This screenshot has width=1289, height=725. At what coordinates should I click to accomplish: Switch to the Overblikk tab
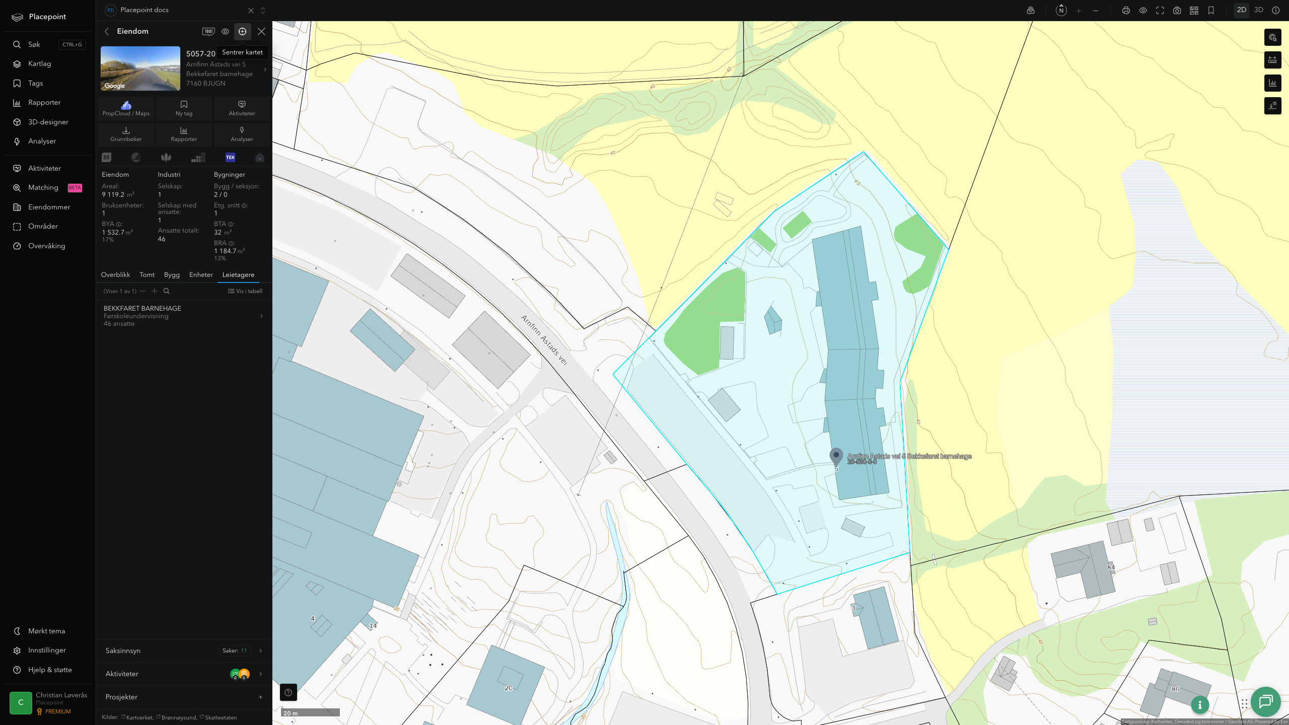115,274
